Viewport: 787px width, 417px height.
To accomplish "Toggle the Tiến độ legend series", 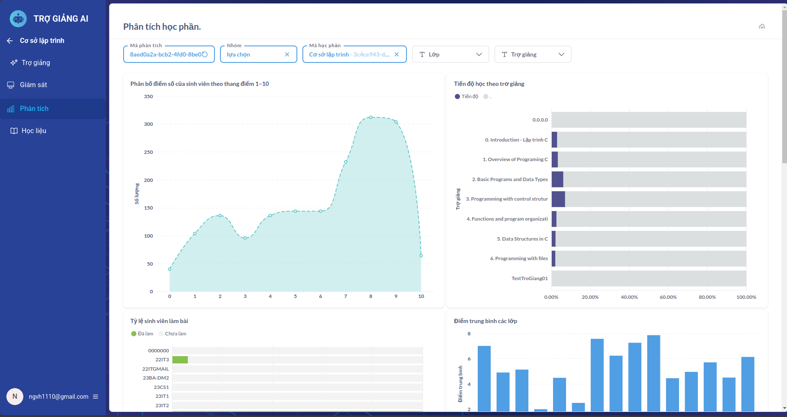I will click(466, 96).
